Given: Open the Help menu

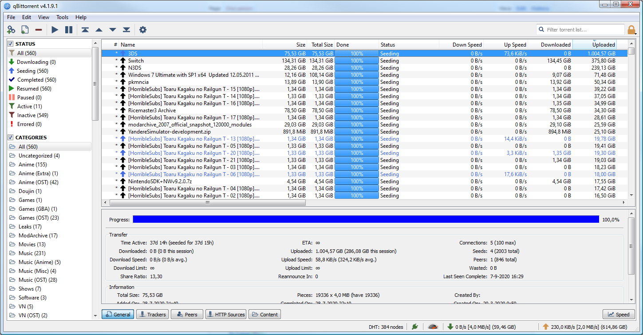Looking at the screenshot, I should point(81,17).
